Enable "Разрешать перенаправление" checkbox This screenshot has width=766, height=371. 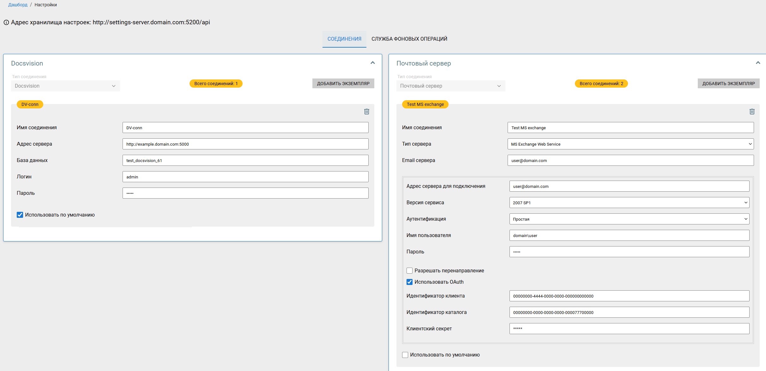409,271
